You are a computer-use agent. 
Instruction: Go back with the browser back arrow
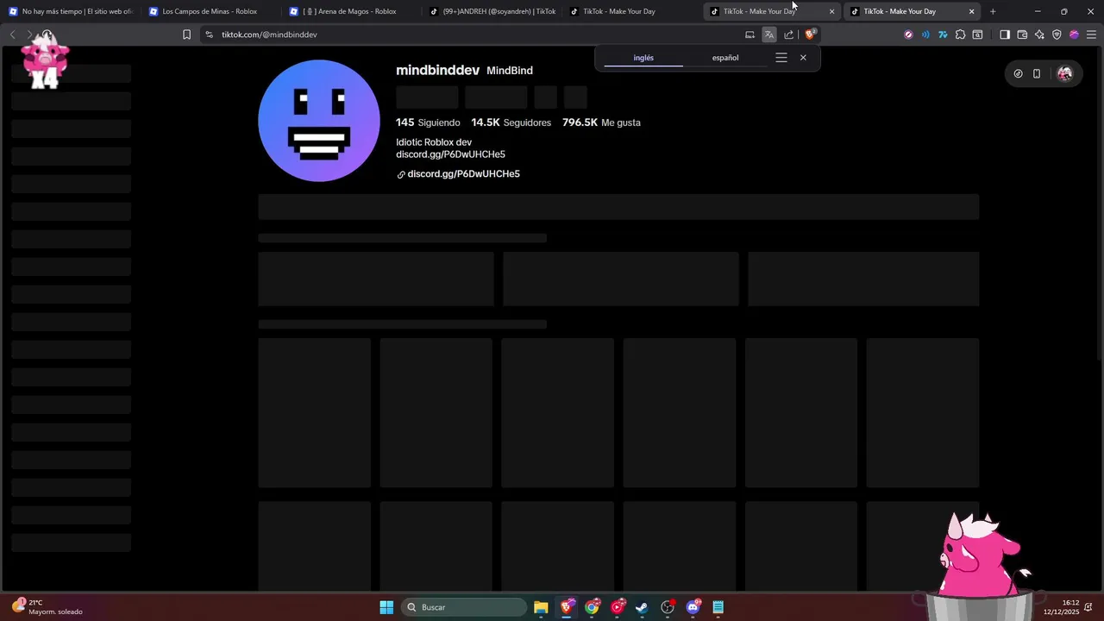pyautogui.click(x=12, y=34)
